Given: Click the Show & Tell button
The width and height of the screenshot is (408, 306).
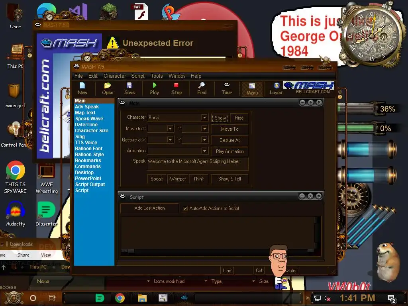Looking at the screenshot, I should click(229, 179).
